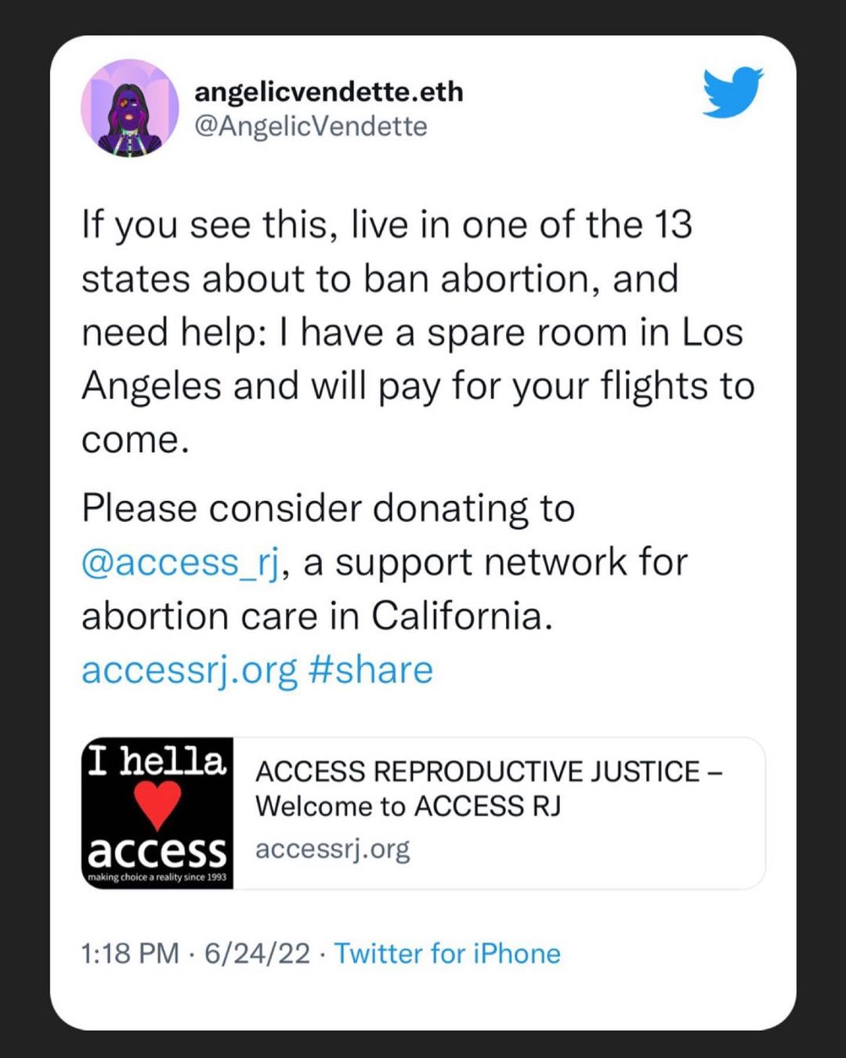Screen dimensions: 846x1058
Task: Click the red heart in the ACCESS logo
Action: (157, 805)
